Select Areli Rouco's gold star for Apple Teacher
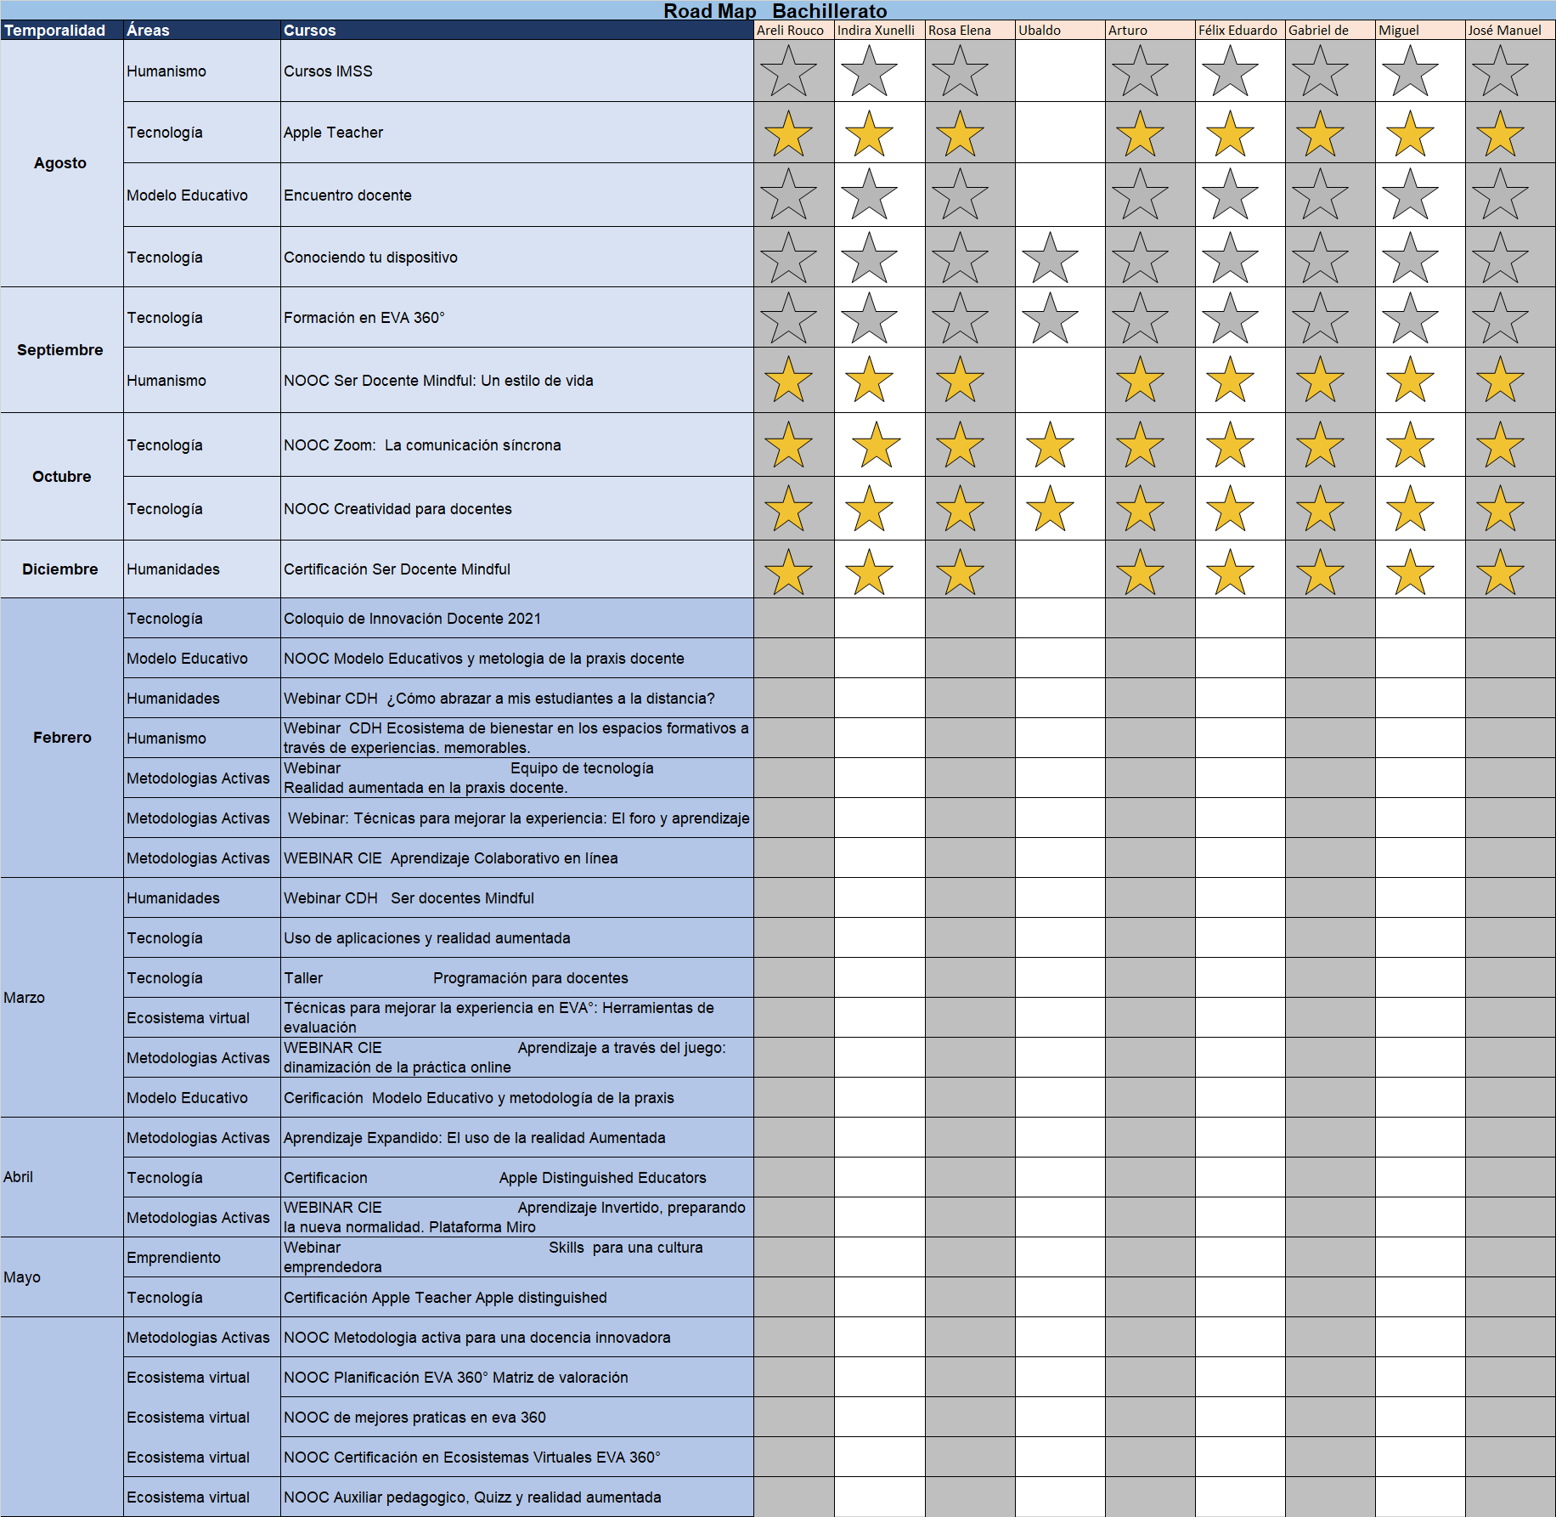 [788, 133]
